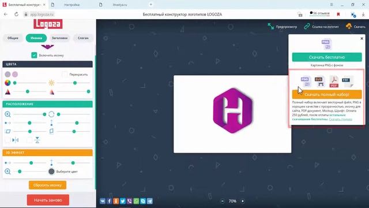Click the vertical flip icon
This screenshot has width=369, height=208.
37,140
